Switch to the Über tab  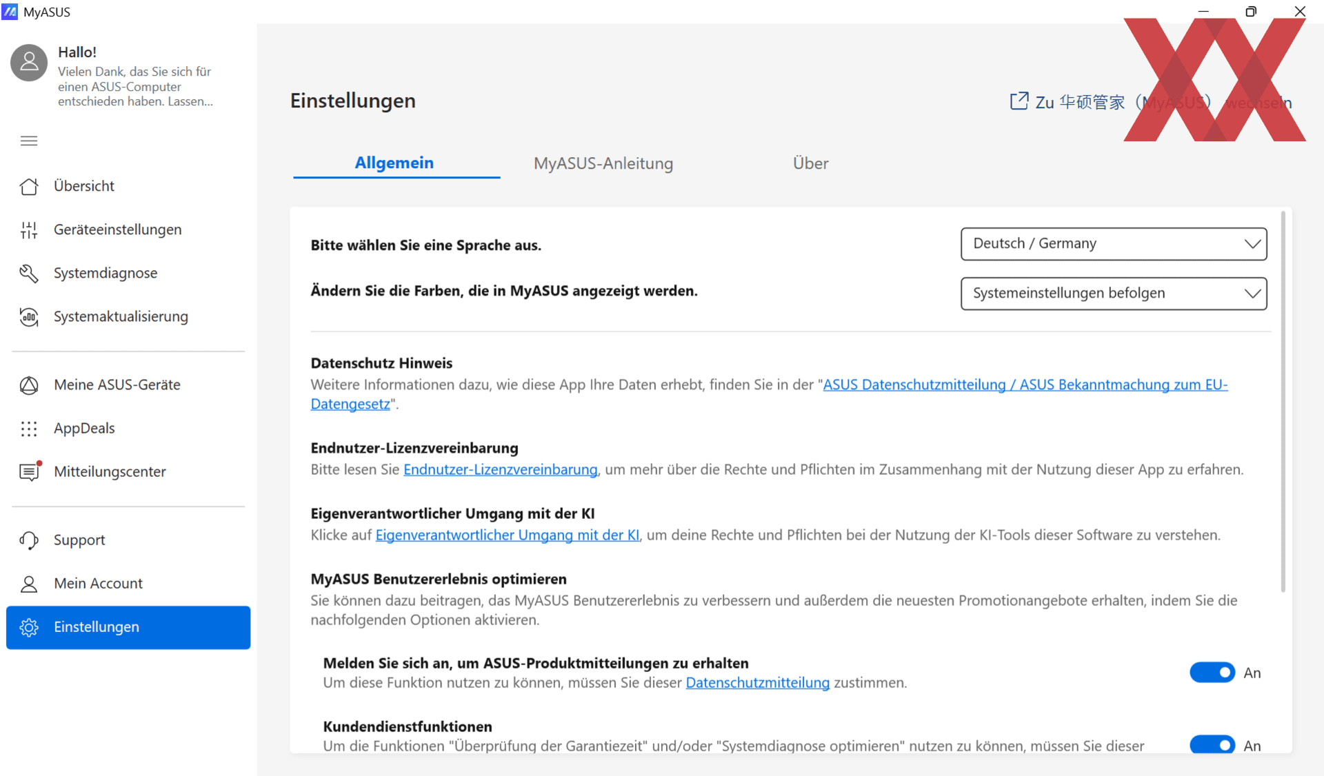(x=810, y=163)
